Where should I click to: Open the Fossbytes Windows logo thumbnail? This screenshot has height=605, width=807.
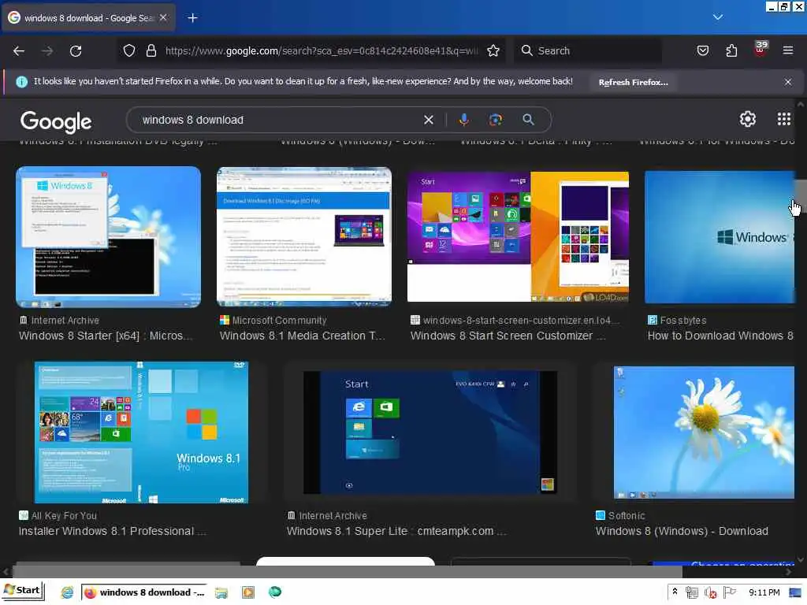click(x=720, y=237)
